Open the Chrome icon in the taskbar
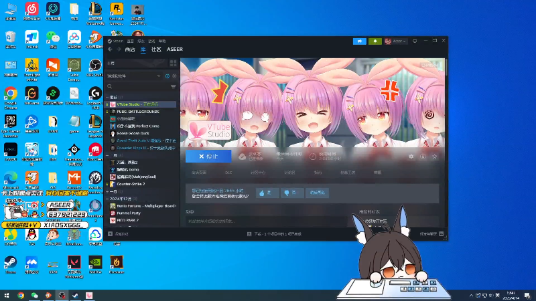This screenshot has width=536, height=301. click(21, 296)
